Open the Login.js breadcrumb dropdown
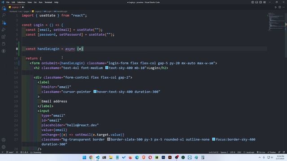 point(37,11)
